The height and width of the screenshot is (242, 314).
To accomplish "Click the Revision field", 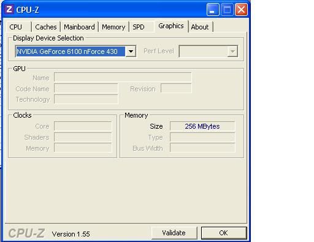I will (x=176, y=88).
